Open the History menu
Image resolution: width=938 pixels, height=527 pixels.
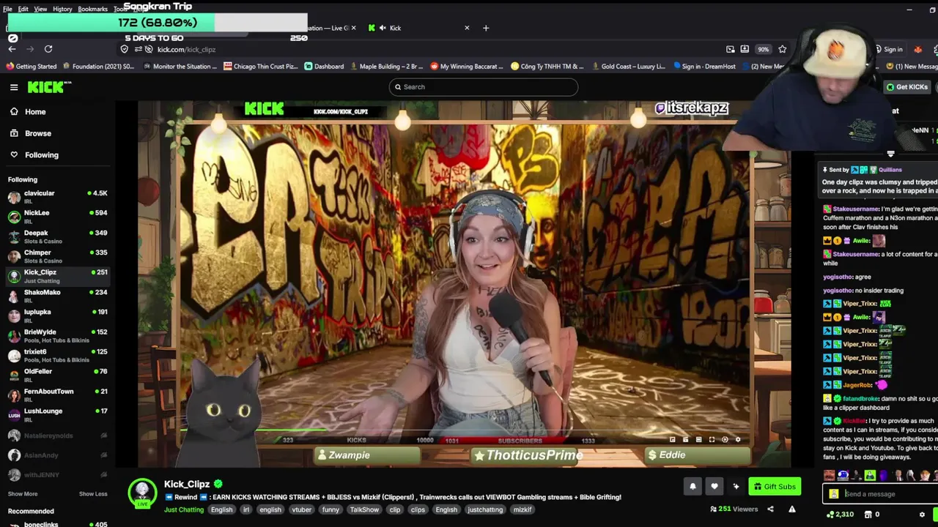(x=62, y=9)
